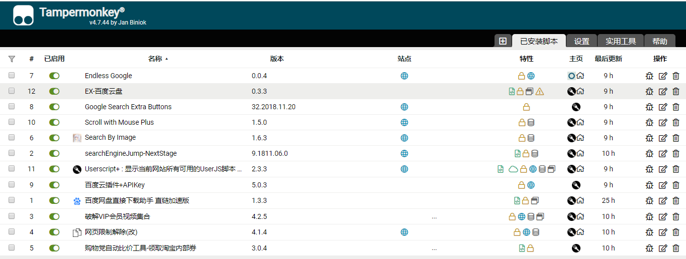The height and width of the screenshot is (259, 686).
Task: Switch to the 已安装脚本 tab
Action: tap(539, 41)
